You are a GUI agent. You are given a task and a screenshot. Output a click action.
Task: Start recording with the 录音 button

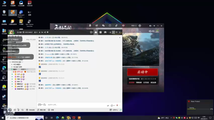[51, 110]
